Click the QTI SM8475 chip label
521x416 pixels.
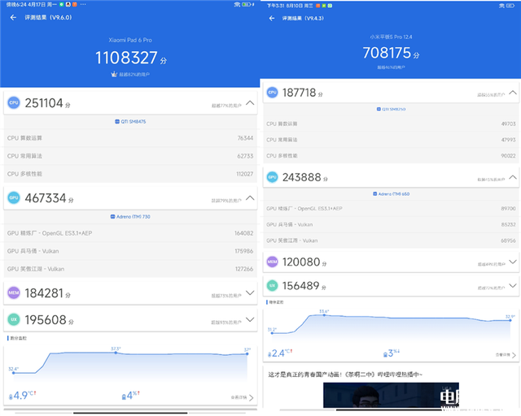coord(134,121)
